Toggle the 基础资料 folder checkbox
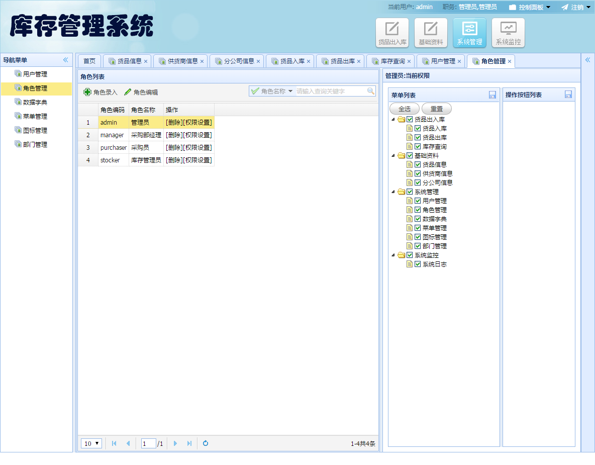Screen dimensions: 595x465 coord(410,155)
